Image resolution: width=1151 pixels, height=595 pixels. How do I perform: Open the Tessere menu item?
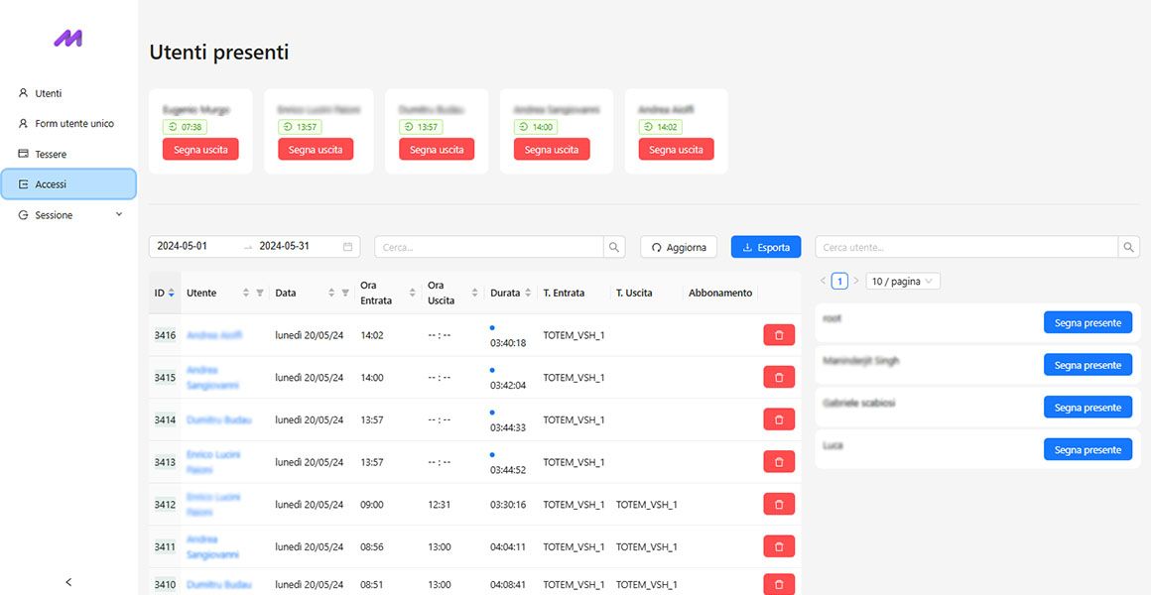[x=51, y=155]
